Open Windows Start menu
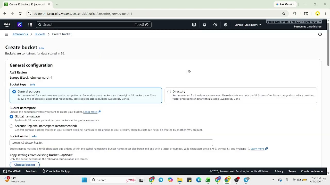Viewport: 330px width, 185px height. (x=84, y=180)
